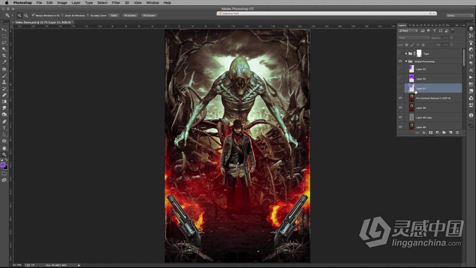Show the Type group layer
This screenshot has height=268, width=476.
click(x=401, y=54)
